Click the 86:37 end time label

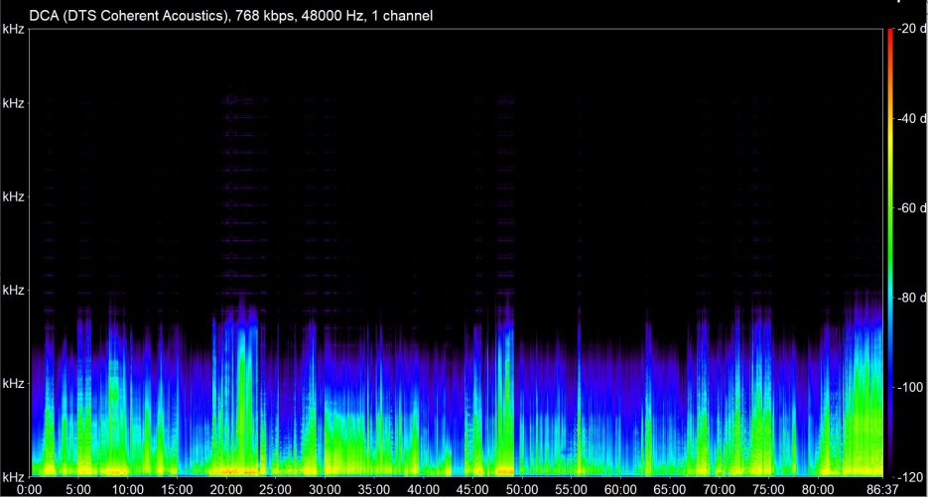(x=881, y=490)
